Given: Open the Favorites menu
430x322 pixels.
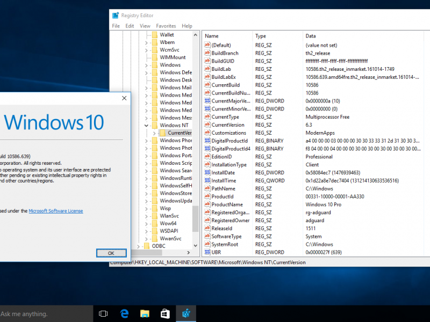Looking at the screenshot, I should click(x=166, y=26).
